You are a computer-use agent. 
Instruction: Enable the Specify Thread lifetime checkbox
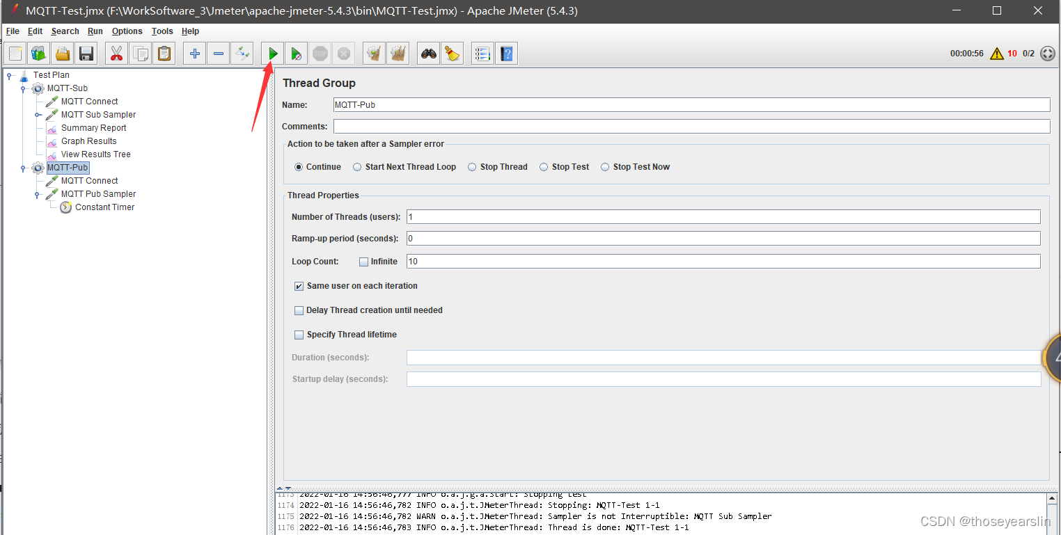299,335
